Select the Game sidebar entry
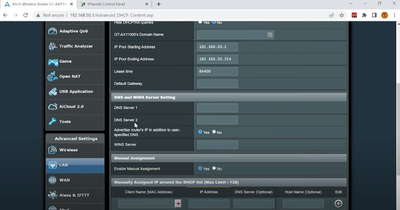Viewport: 400px width, 210px height. coord(75,61)
